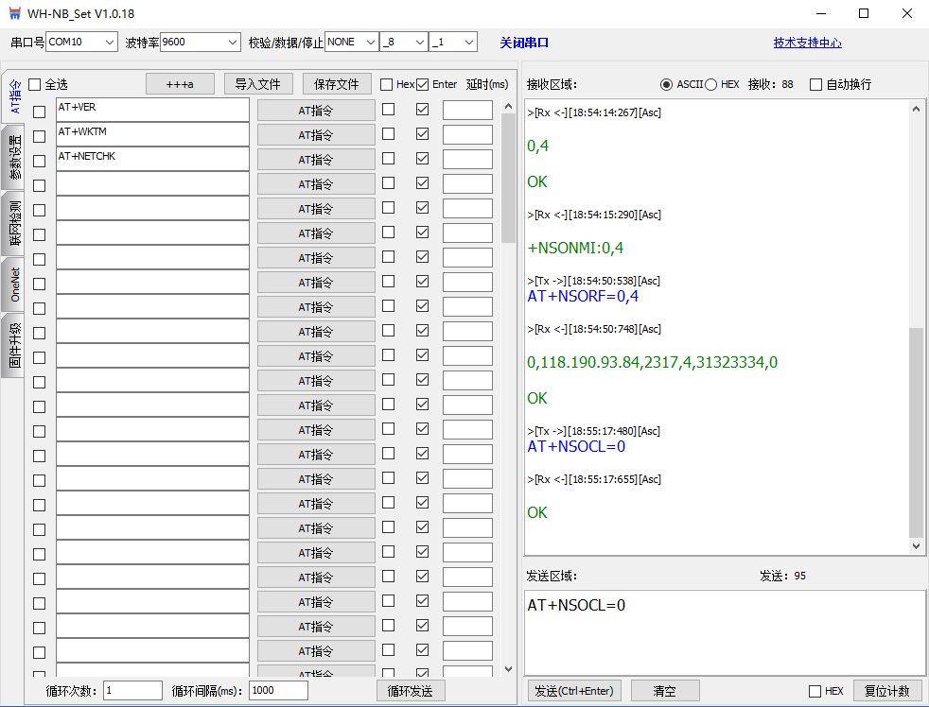The image size is (929, 707).
Task: Tick the row checkbox beside AT+VER
Action: click(x=39, y=112)
